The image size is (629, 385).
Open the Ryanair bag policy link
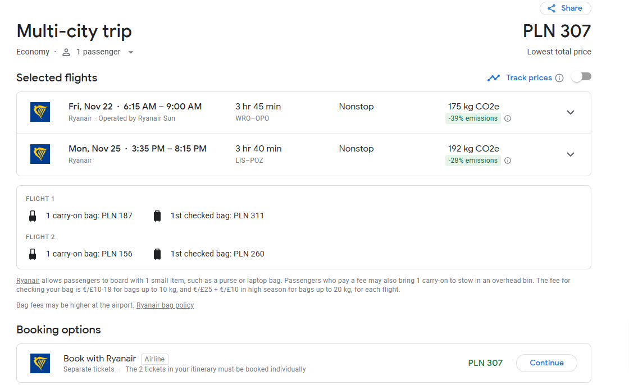(x=165, y=305)
